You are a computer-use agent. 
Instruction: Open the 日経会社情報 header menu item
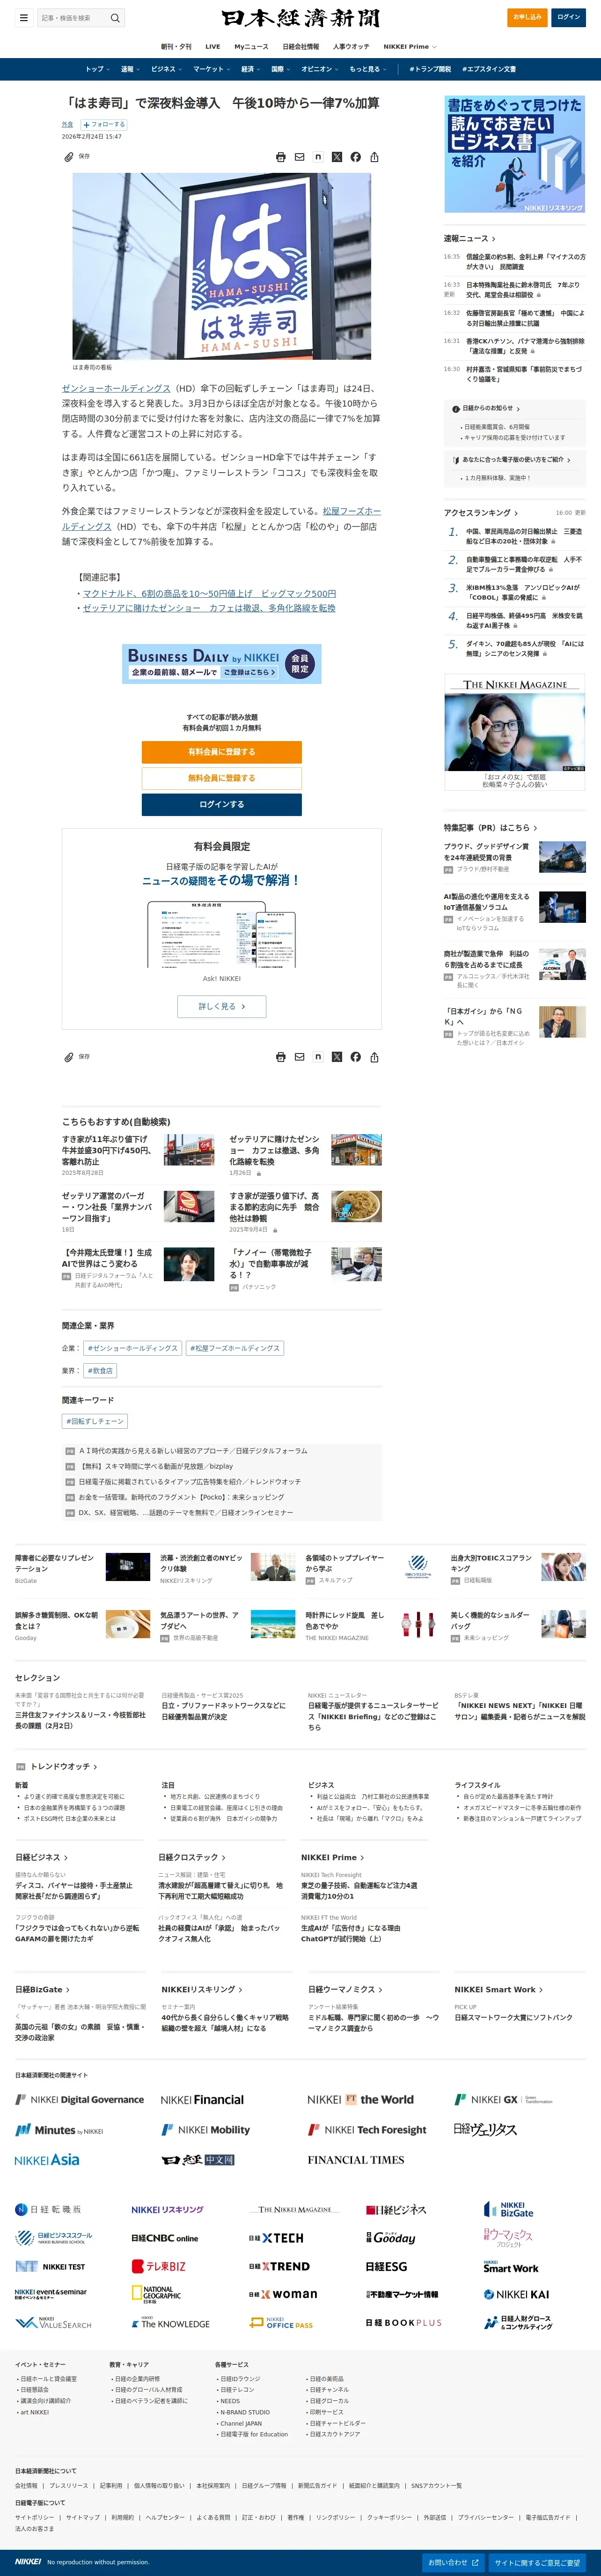point(301,46)
